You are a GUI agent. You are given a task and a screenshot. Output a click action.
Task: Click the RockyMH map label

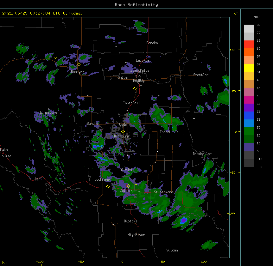(x=78, y=72)
